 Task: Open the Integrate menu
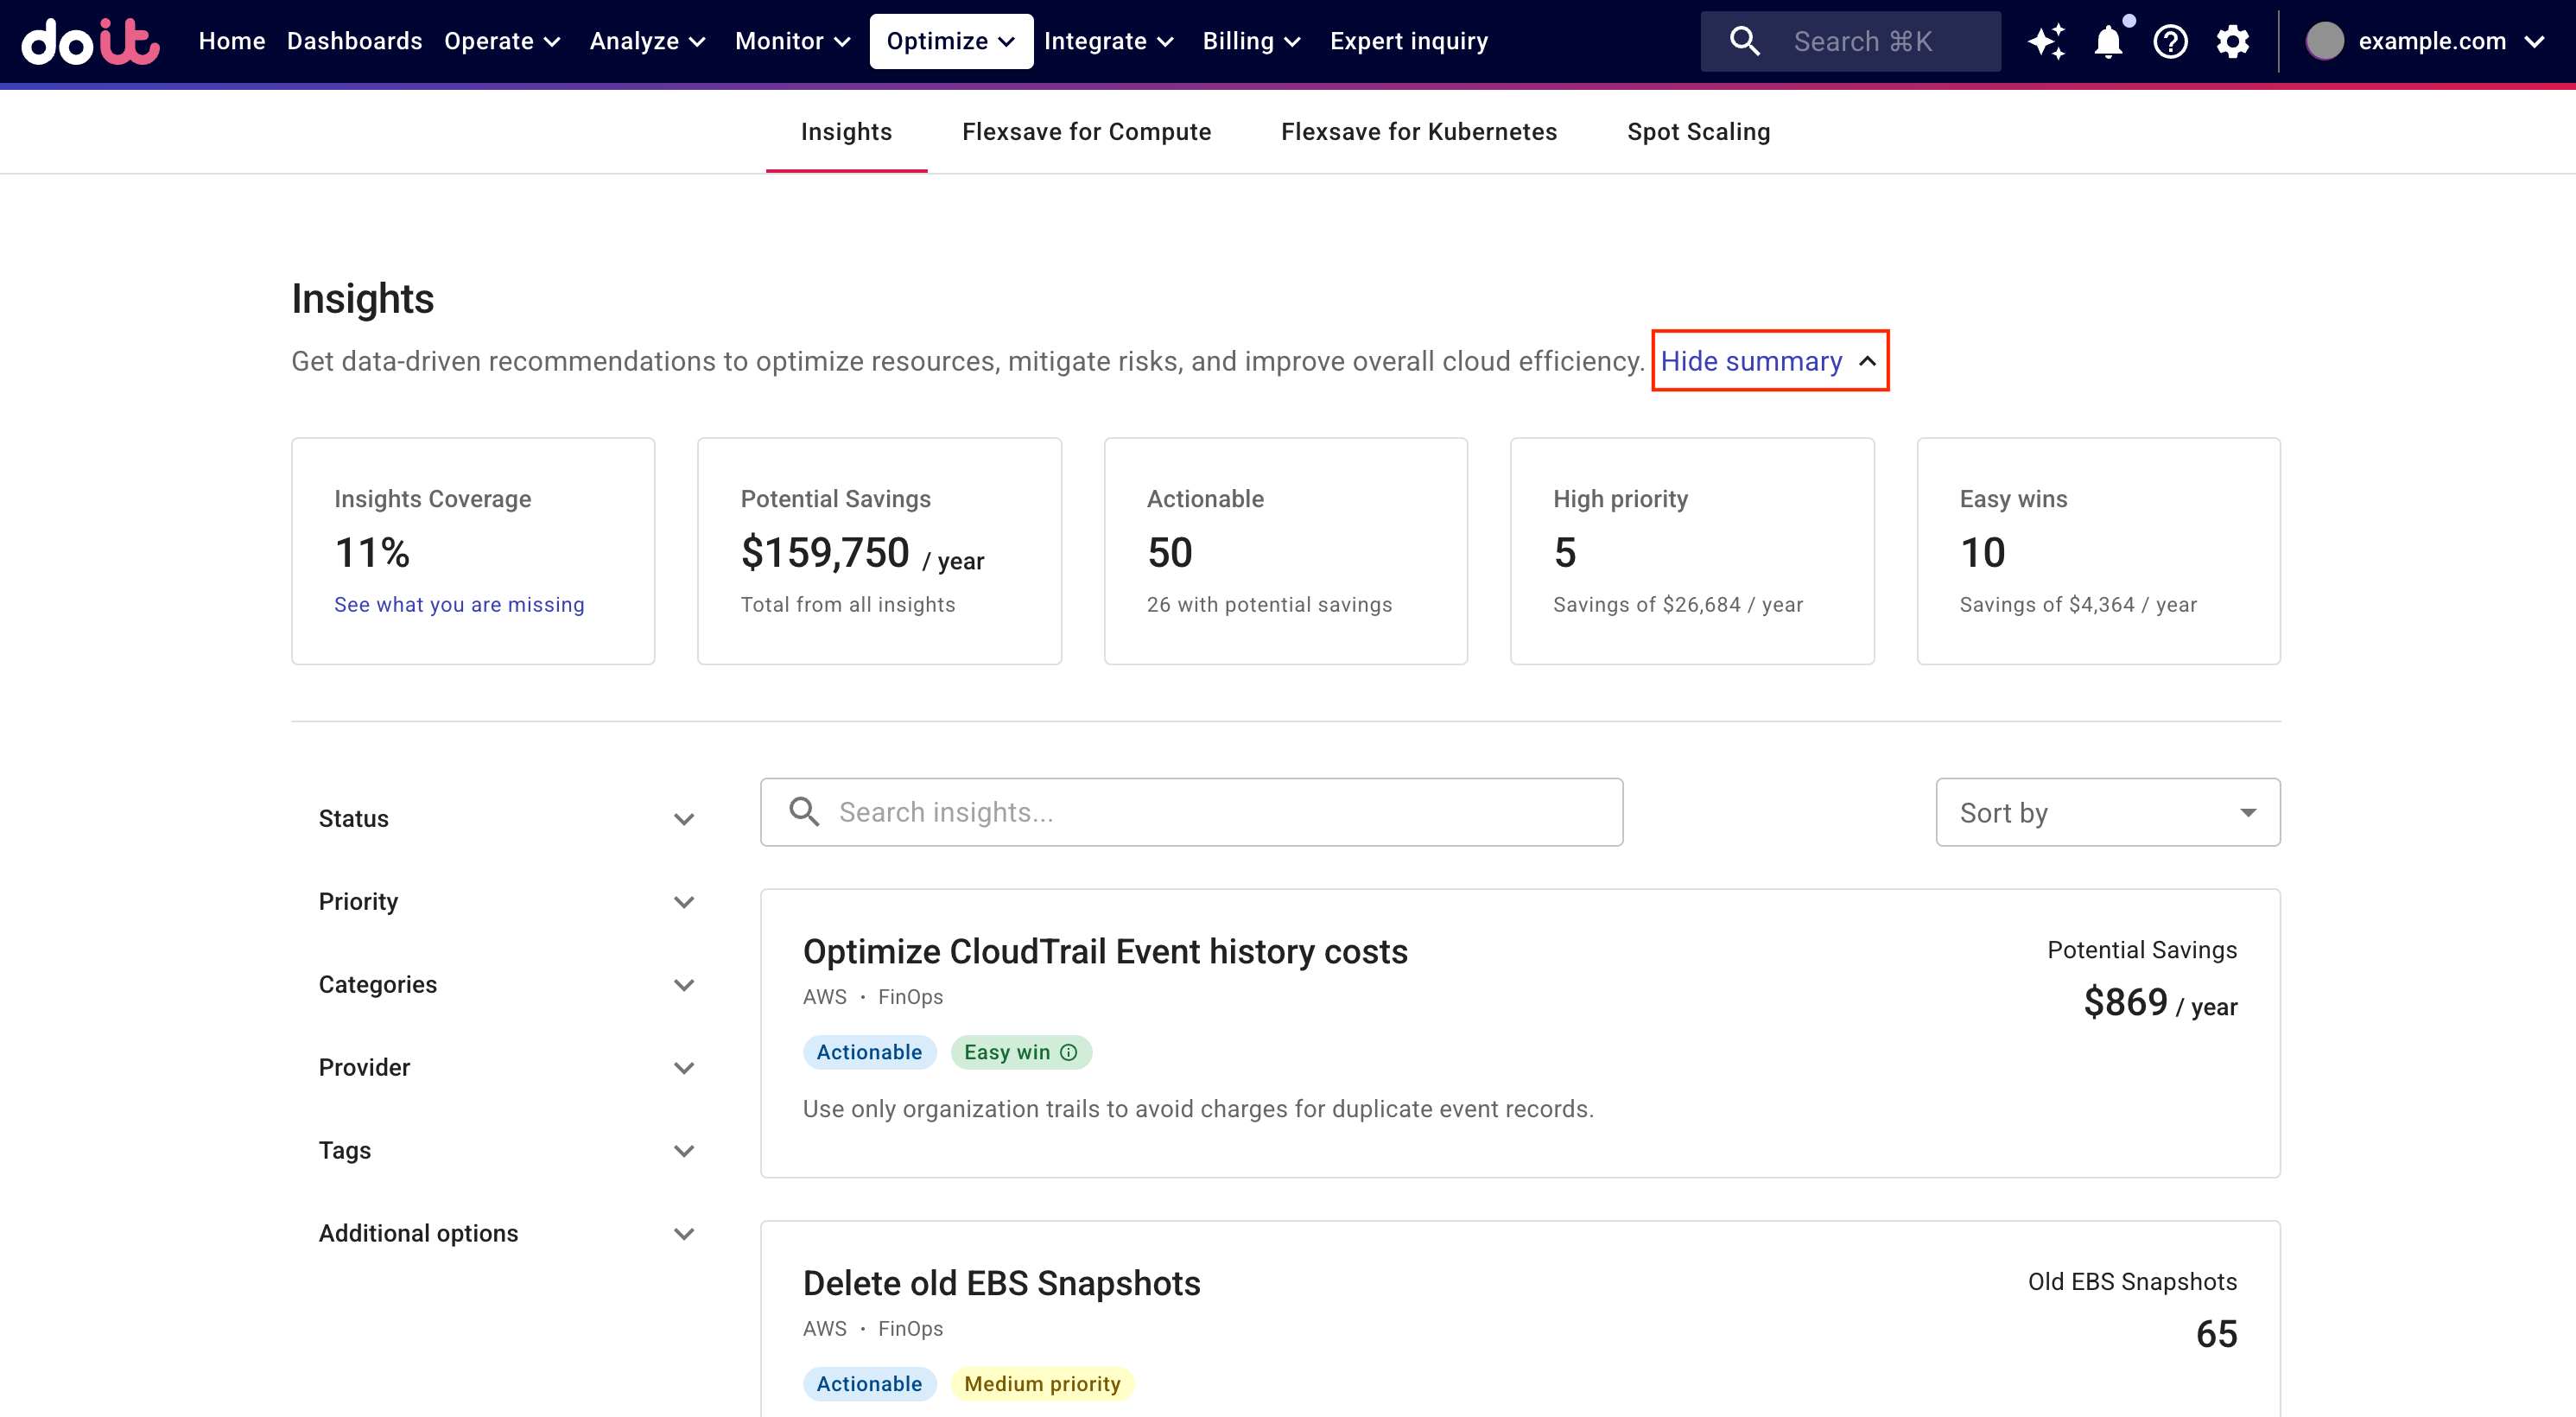click(x=1108, y=41)
